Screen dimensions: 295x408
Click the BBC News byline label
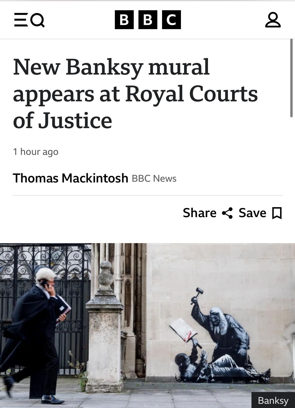pos(154,179)
